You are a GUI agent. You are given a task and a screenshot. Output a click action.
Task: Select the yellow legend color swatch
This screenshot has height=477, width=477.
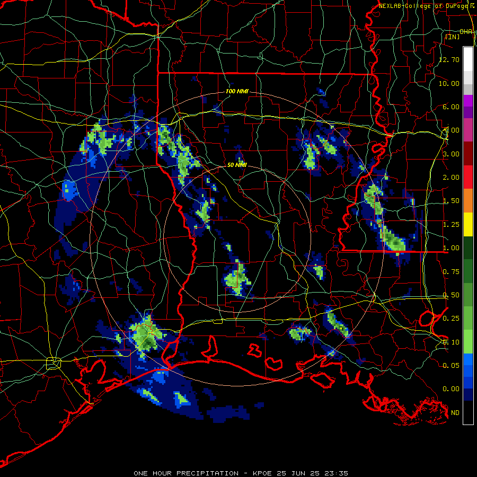coord(468,224)
